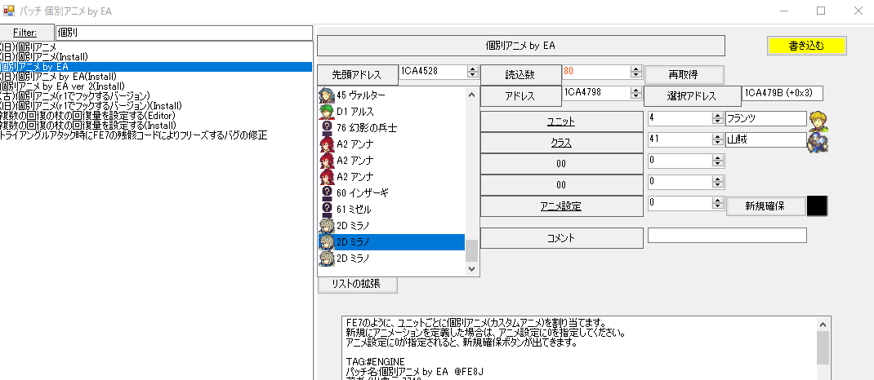This screenshot has height=380, width=874.
Task: Click the 先頭アドレス value field
Action: (433, 72)
